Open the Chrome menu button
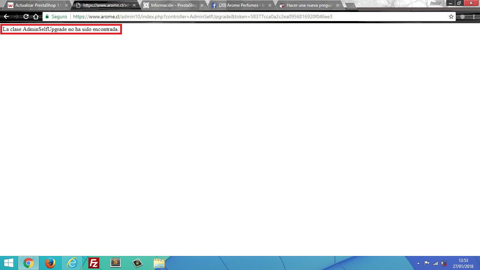Viewport: 480px width, 270px height. pos(473,17)
